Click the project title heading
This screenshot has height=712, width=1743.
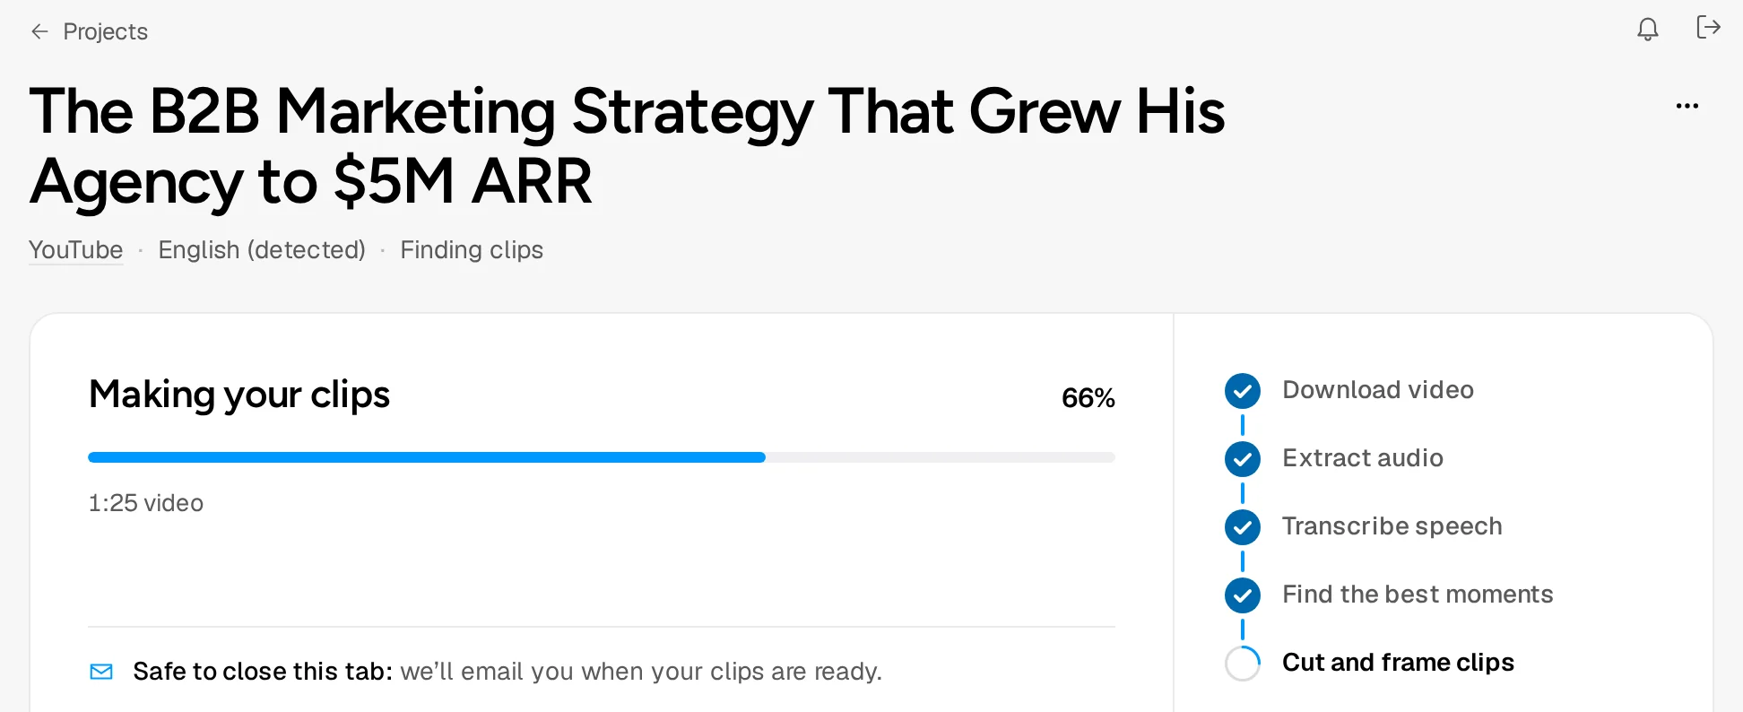pos(627,146)
